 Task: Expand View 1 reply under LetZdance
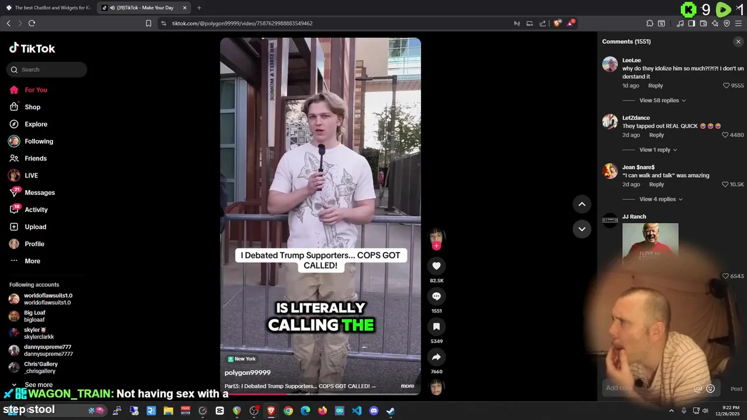tap(658, 150)
